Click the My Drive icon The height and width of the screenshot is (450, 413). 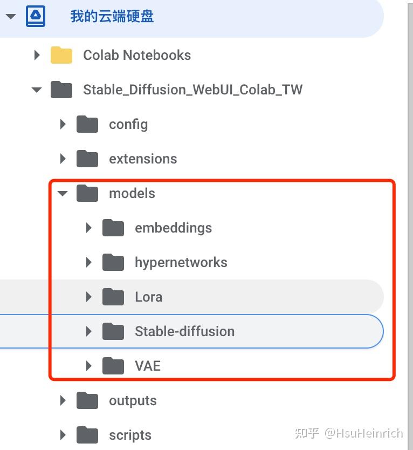tap(36, 16)
